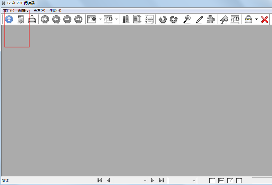Screen dimensions: 272x185
Task: Click the list panel icon with diamond bullets
Action: point(149,19)
